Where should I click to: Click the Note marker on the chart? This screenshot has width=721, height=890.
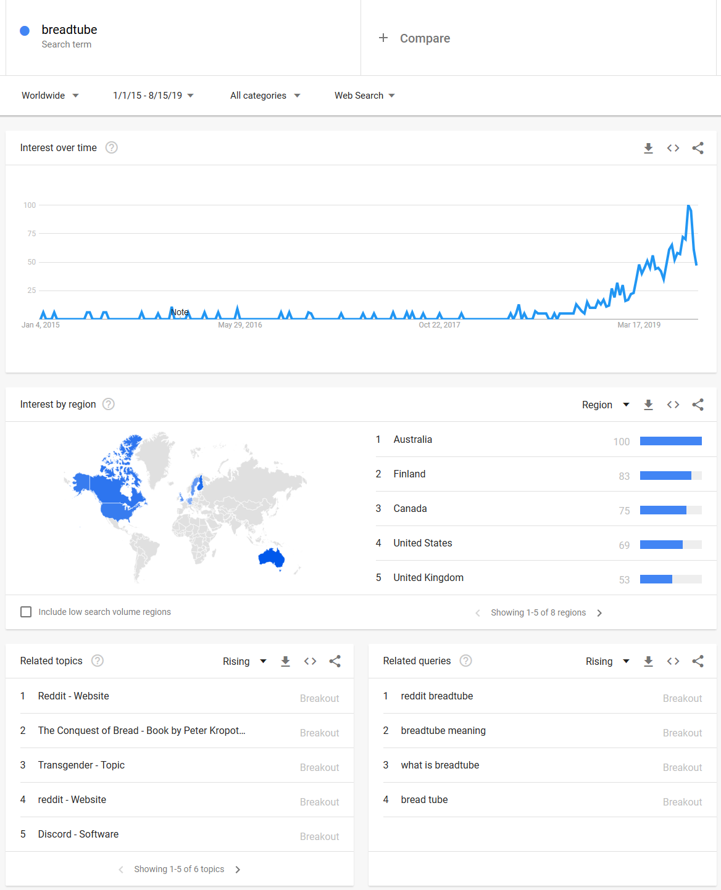coord(180,312)
